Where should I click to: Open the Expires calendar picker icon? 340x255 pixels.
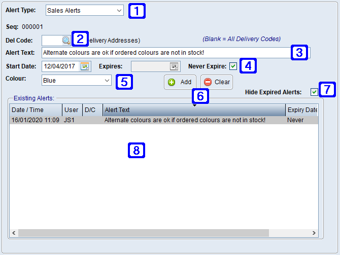[x=174, y=66]
